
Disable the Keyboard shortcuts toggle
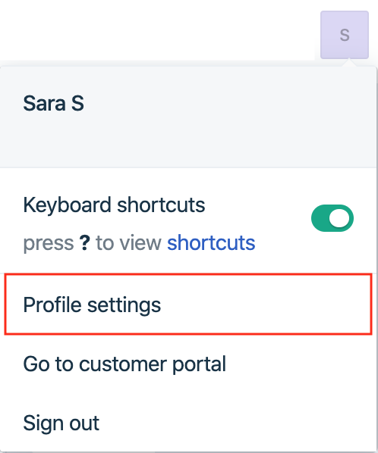332,218
